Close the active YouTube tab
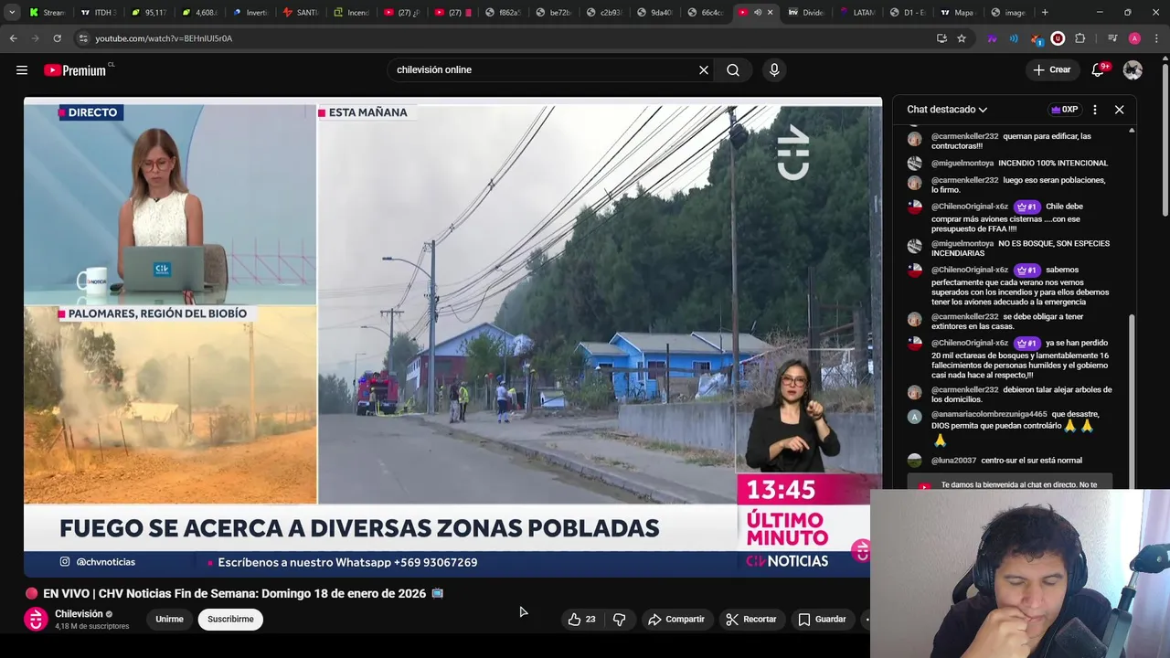This screenshot has width=1170, height=658. 770,13
